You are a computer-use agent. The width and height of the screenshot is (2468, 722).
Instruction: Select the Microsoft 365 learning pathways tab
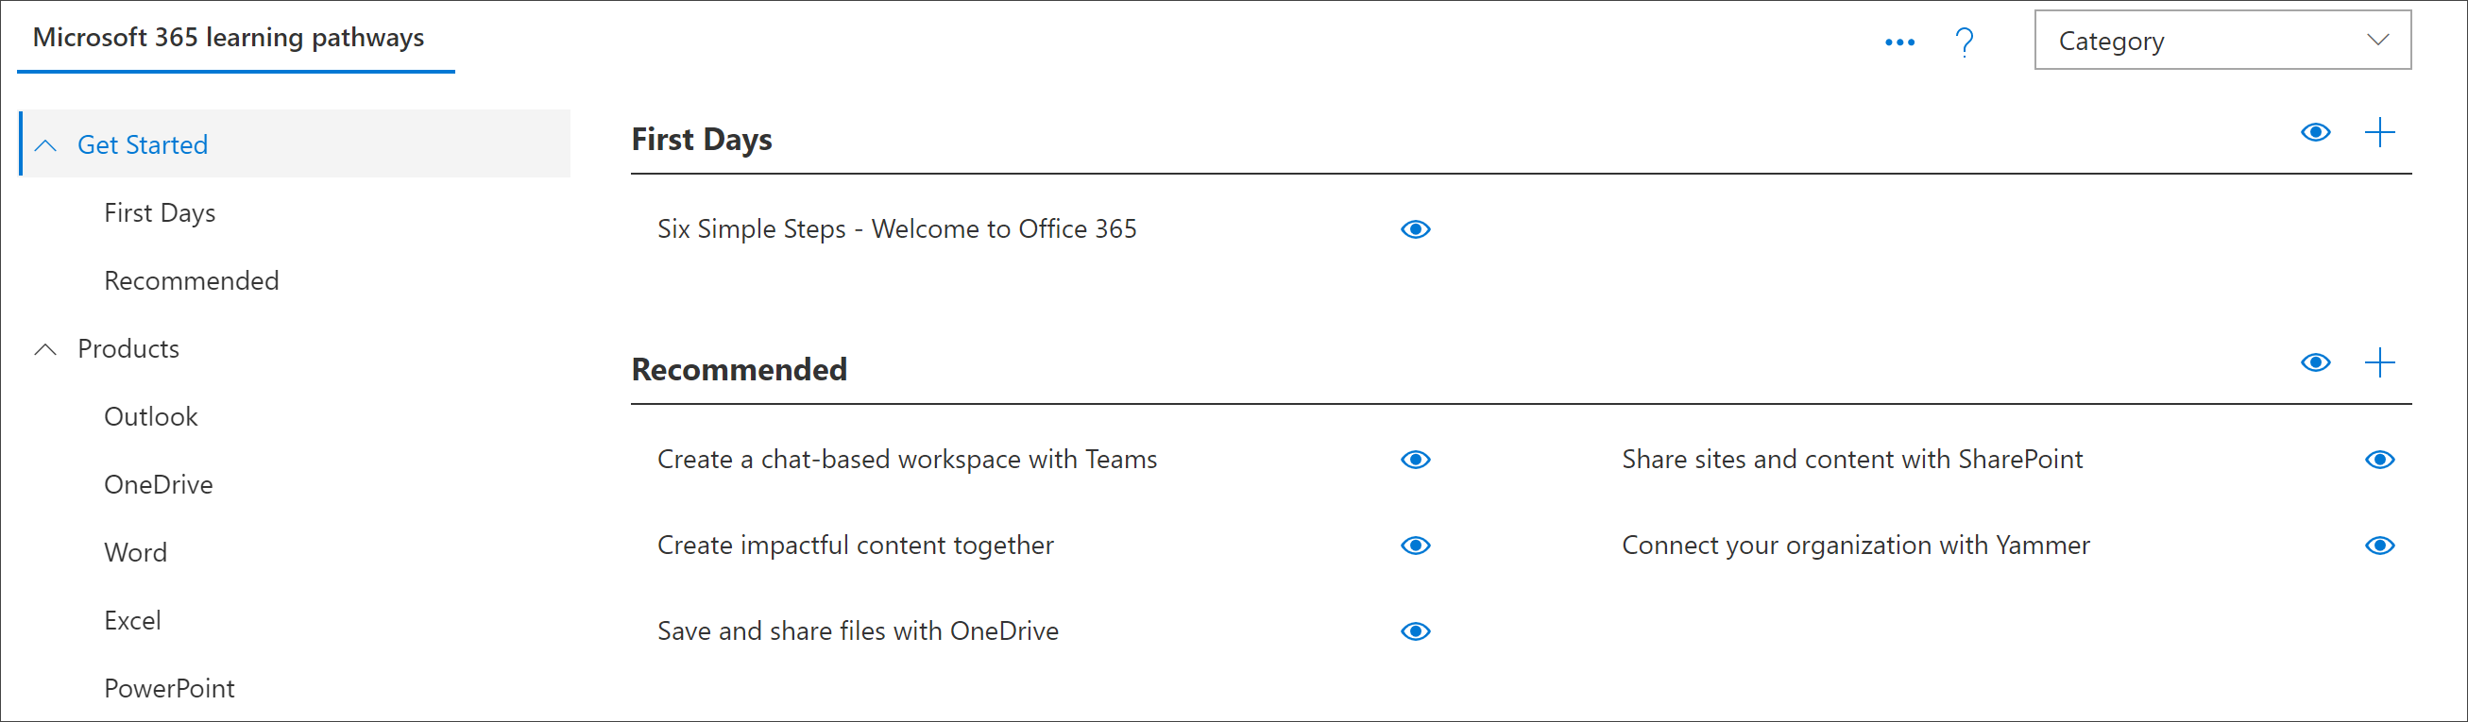click(x=229, y=39)
